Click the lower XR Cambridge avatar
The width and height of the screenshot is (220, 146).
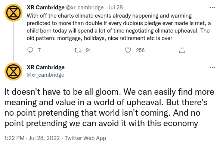click(13, 72)
